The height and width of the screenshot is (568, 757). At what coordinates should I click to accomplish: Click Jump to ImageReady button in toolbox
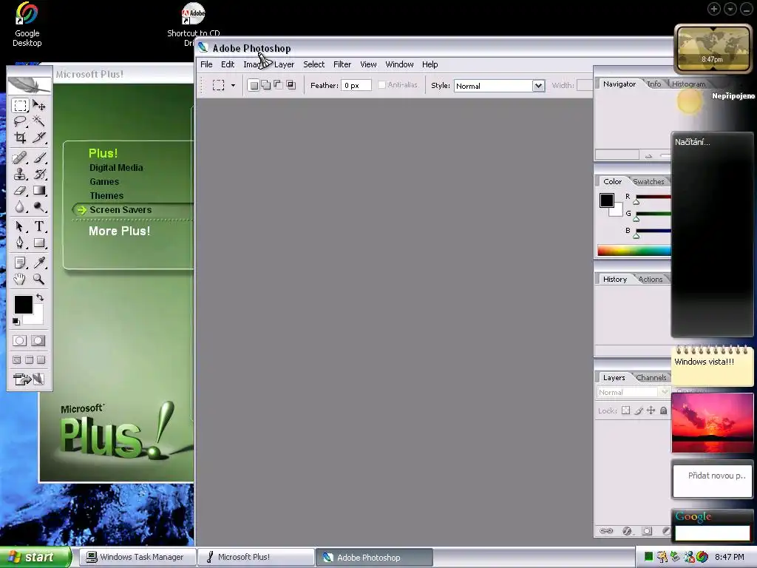click(29, 379)
